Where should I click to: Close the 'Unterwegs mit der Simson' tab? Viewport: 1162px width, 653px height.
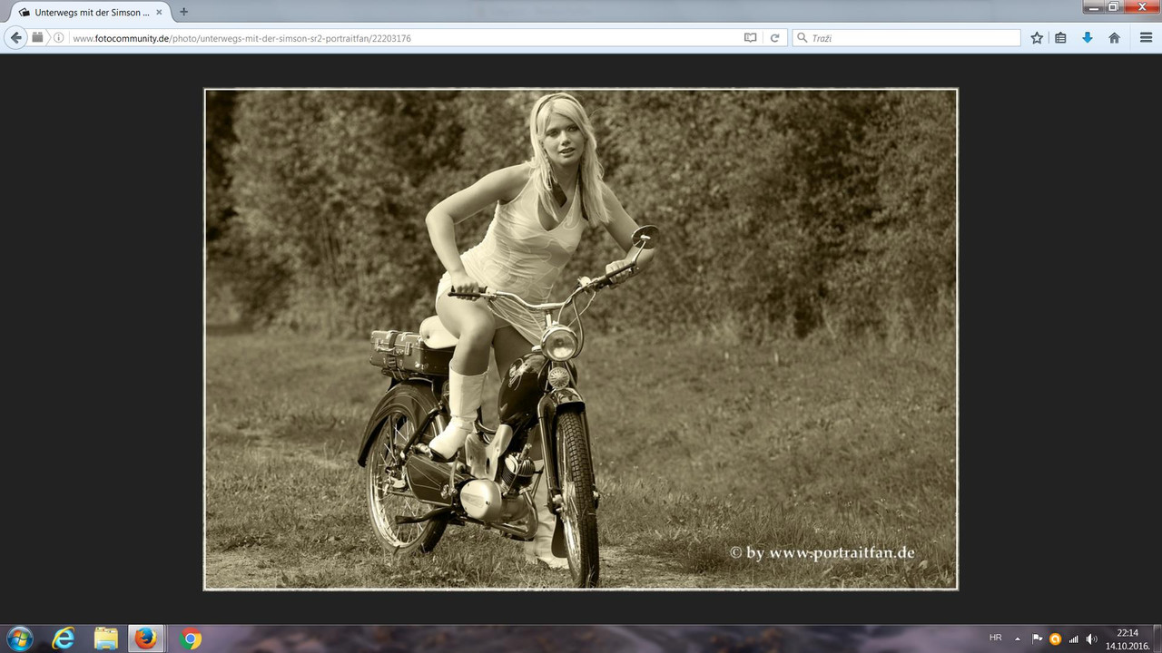160,13
